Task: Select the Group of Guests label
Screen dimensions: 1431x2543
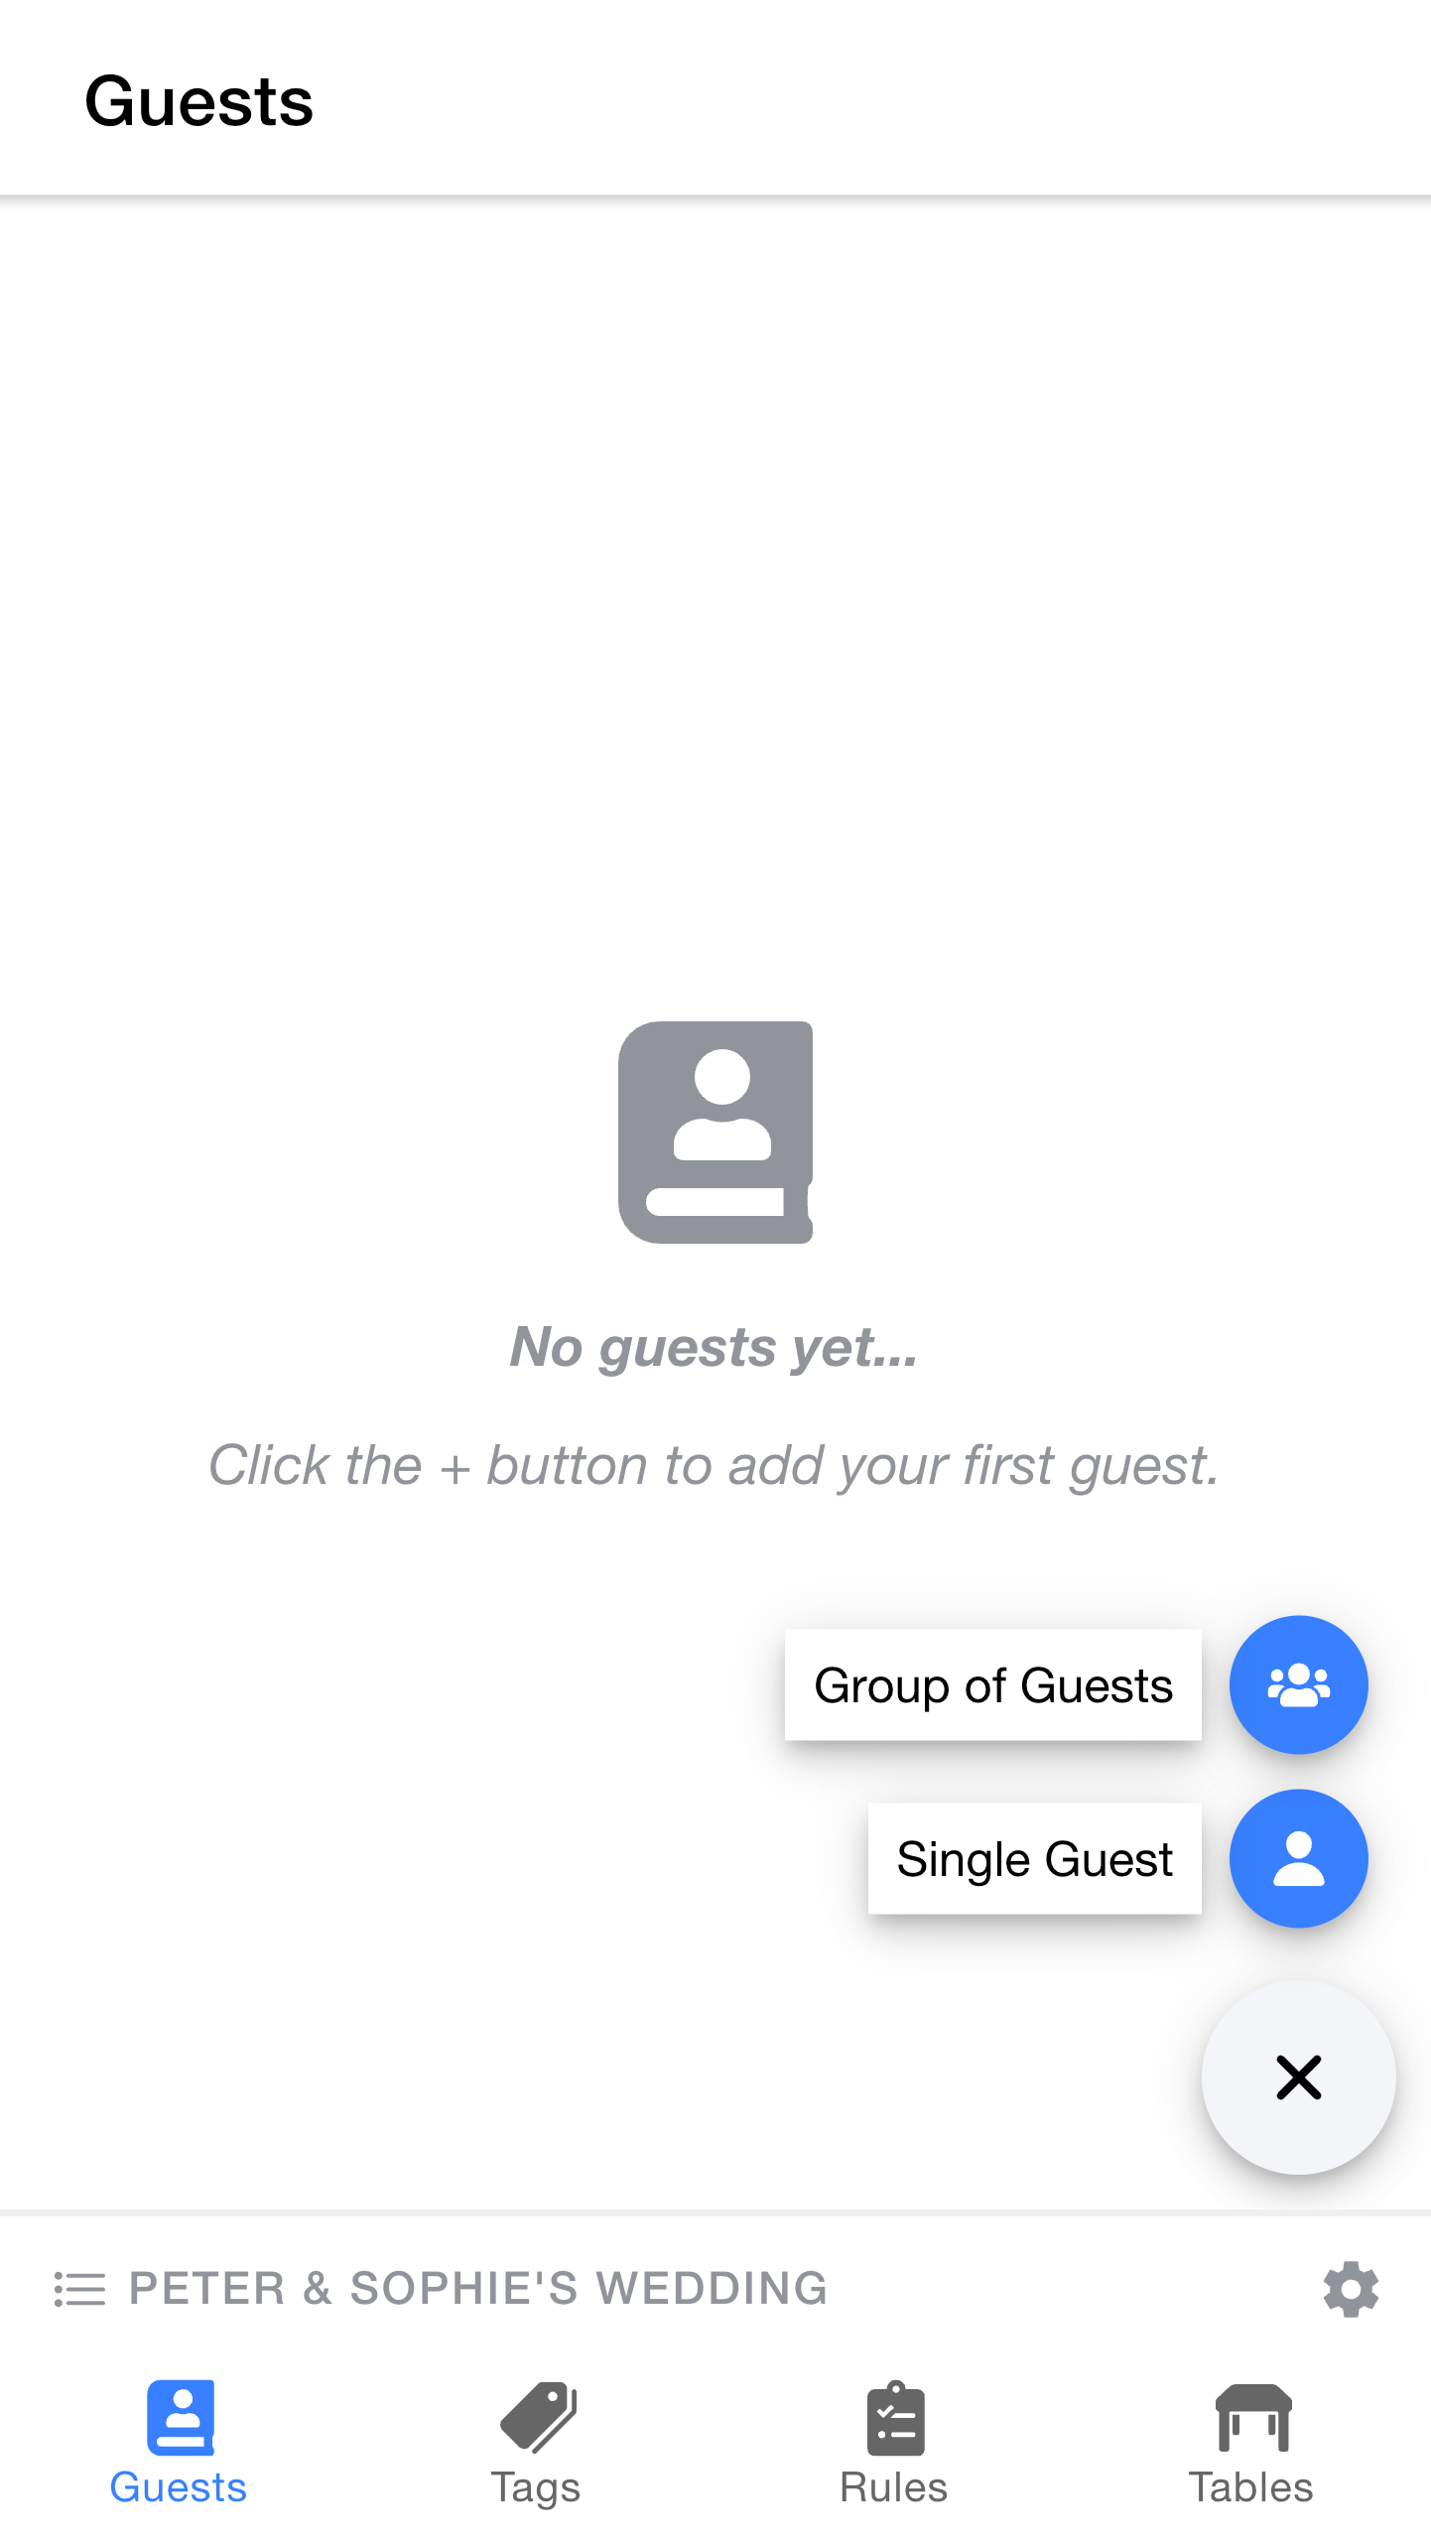Action: coord(992,1684)
